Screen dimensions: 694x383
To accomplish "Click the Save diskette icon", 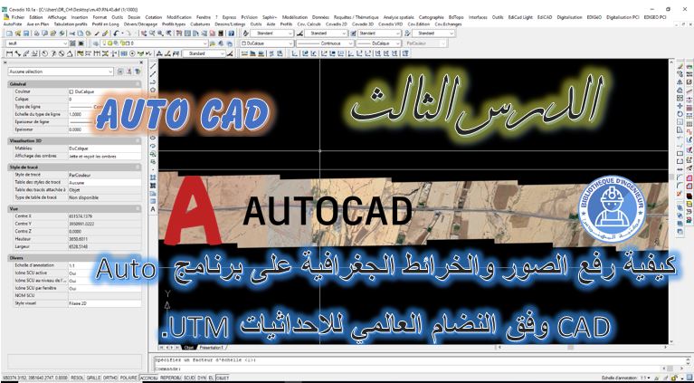I will click(26, 34).
